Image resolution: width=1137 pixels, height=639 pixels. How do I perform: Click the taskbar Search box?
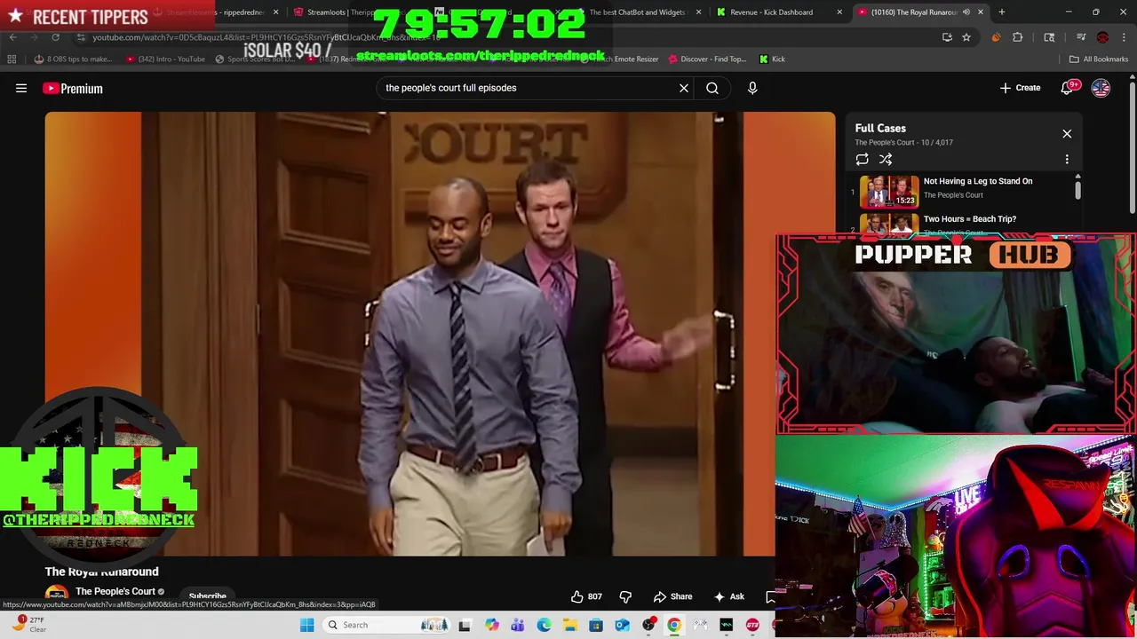386,625
